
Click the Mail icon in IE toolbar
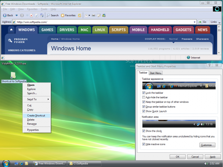pos(86,15)
